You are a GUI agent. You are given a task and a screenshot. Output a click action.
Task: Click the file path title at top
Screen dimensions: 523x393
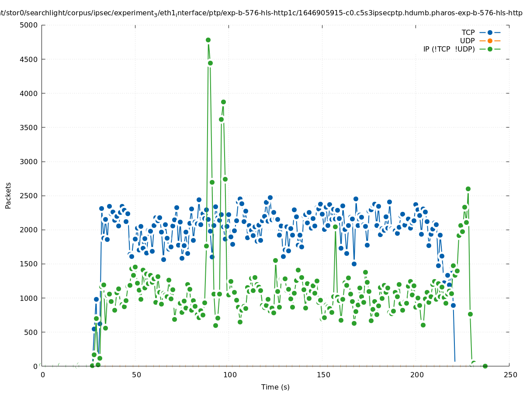click(x=261, y=13)
